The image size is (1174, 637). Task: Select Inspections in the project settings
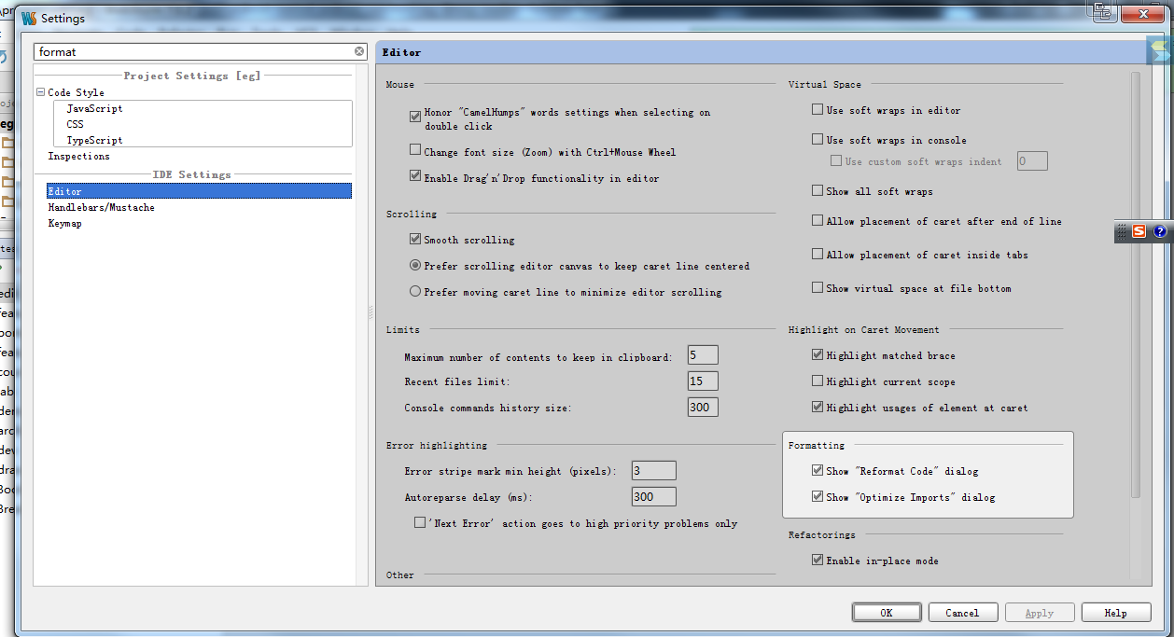(x=78, y=157)
